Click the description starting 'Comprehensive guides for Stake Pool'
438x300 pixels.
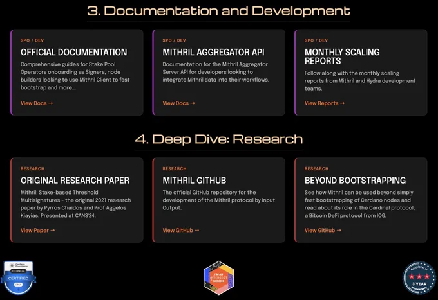75,76
